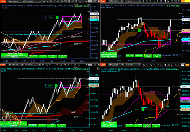Toggle Wkly VWAP button in MES 15 Minute chart

pyautogui.click(x=130, y=55)
